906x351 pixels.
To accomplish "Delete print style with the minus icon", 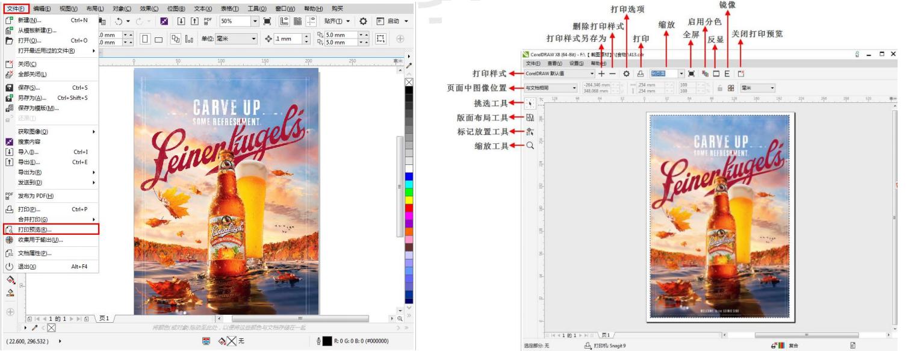I will pos(612,73).
